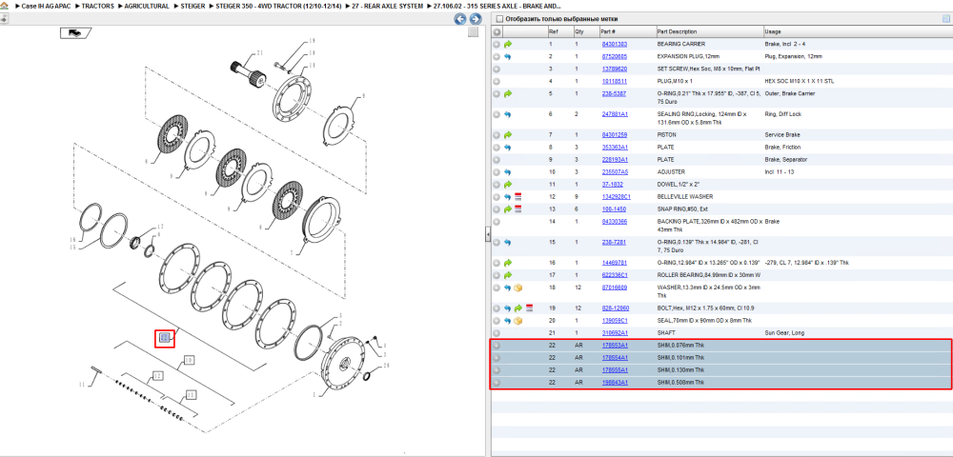
Task: Click green arrow on DOWEL row
Action: coord(508,184)
